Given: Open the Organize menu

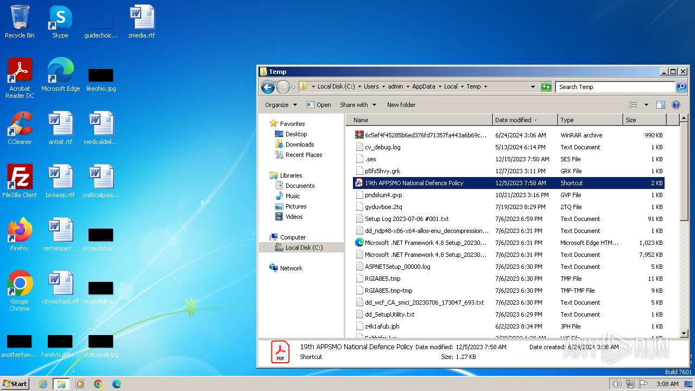Looking at the screenshot, I should pyautogui.click(x=281, y=105).
